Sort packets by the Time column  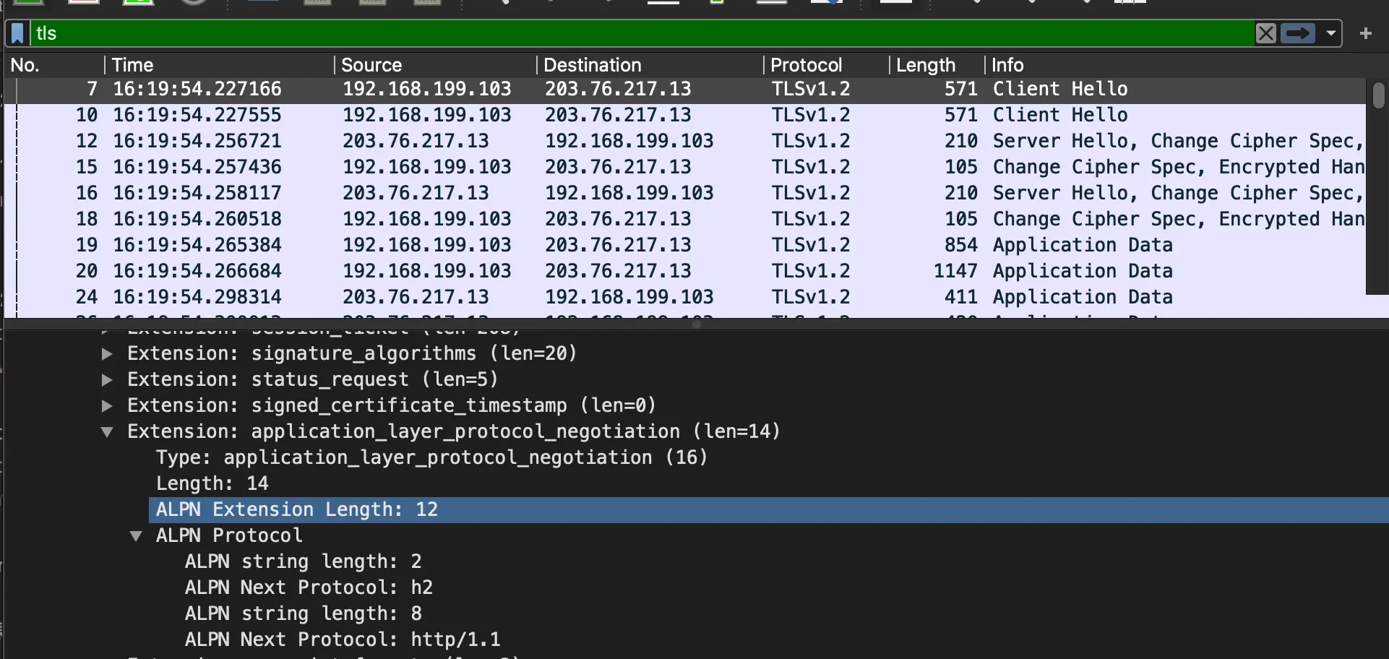click(220, 65)
